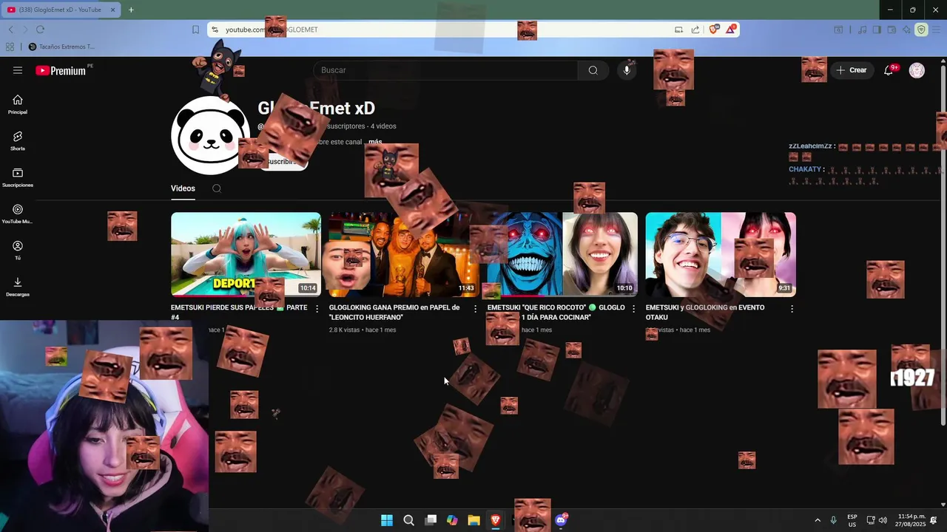Viewport: 947px width, 532px height.
Task: Open Brave Wallet toolbar icon
Action: click(x=892, y=30)
